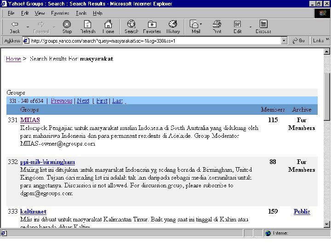331x248 pixels.
Task: Click the Links toolbar label
Action: 318,40
